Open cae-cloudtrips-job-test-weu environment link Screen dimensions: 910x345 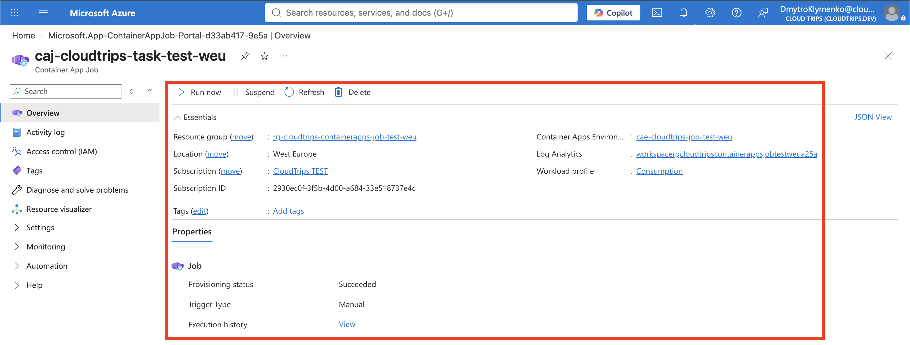tap(684, 137)
